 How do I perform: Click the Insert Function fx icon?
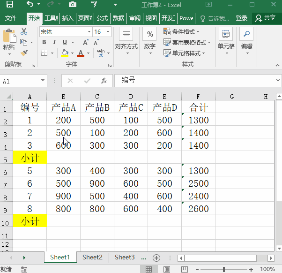coord(104,81)
